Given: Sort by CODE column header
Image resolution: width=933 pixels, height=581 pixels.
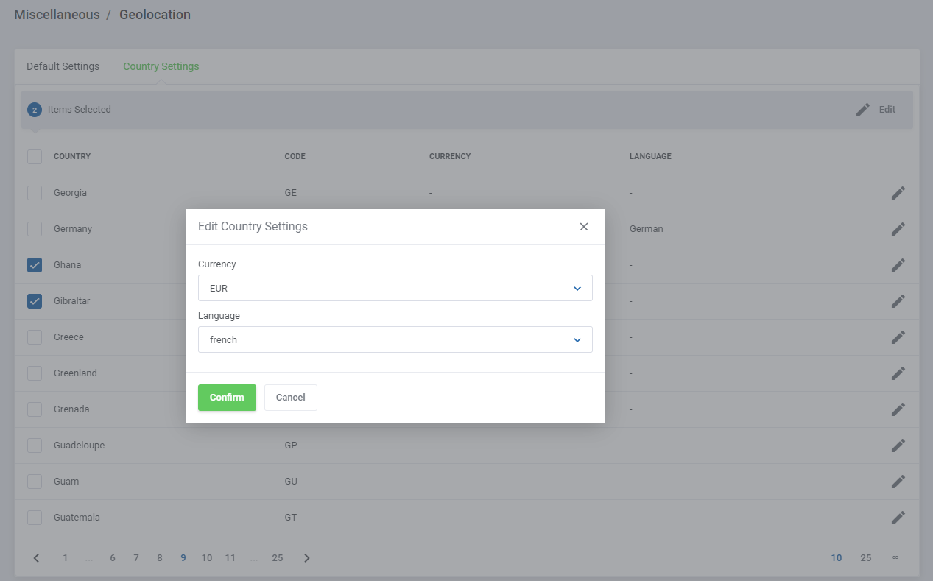Looking at the screenshot, I should [295, 157].
